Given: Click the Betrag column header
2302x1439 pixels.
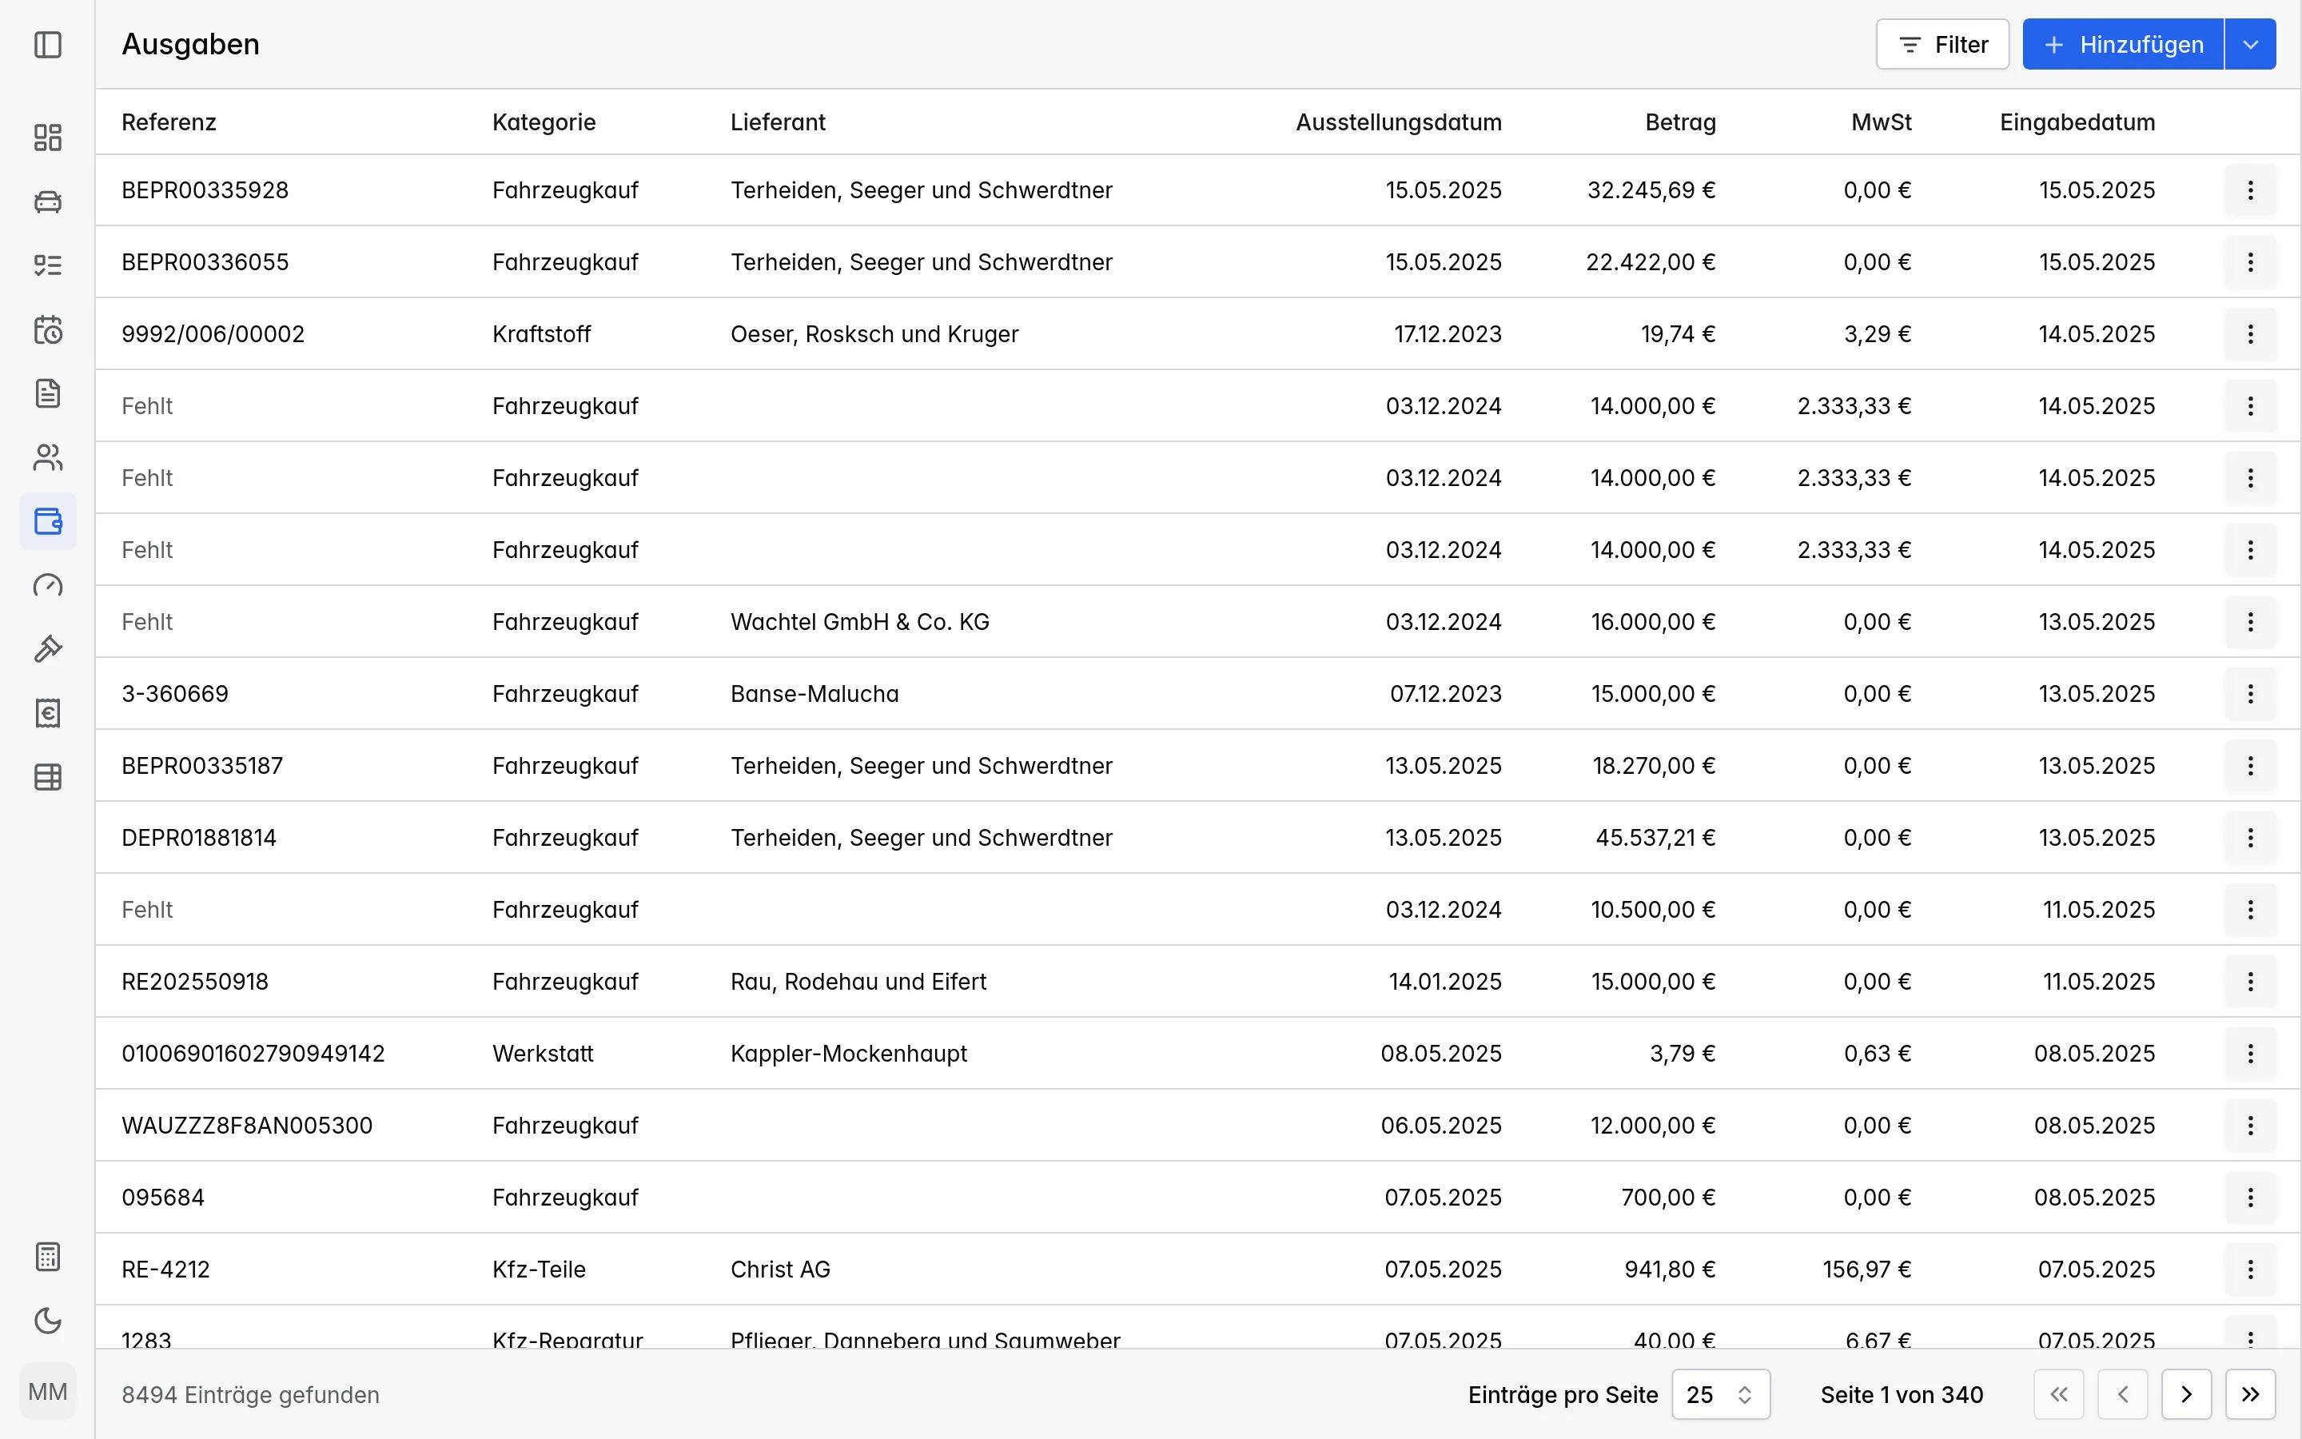Looking at the screenshot, I should [1681, 123].
